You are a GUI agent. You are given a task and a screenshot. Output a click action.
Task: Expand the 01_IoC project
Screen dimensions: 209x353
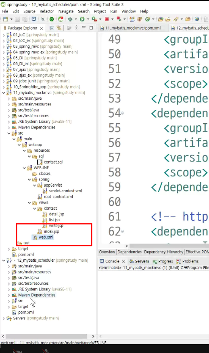click(x=4, y=35)
